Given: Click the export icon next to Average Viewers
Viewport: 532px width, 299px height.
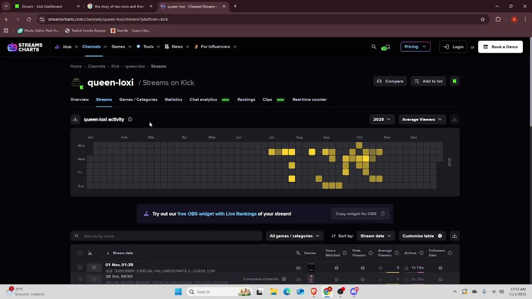Looking at the screenshot, I should (455, 120).
